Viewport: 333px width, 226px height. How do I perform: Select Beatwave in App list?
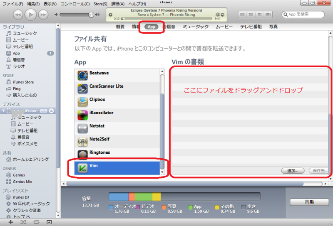coord(117,76)
